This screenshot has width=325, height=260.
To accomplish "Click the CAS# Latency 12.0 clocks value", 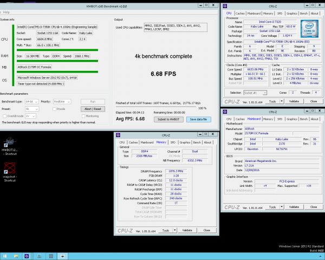I will [x=176, y=180].
